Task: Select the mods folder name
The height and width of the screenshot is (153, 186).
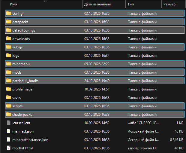Action: click(x=17, y=72)
